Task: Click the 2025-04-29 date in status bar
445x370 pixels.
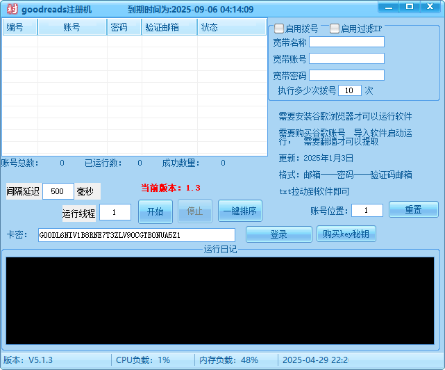Action: pyautogui.click(x=315, y=360)
